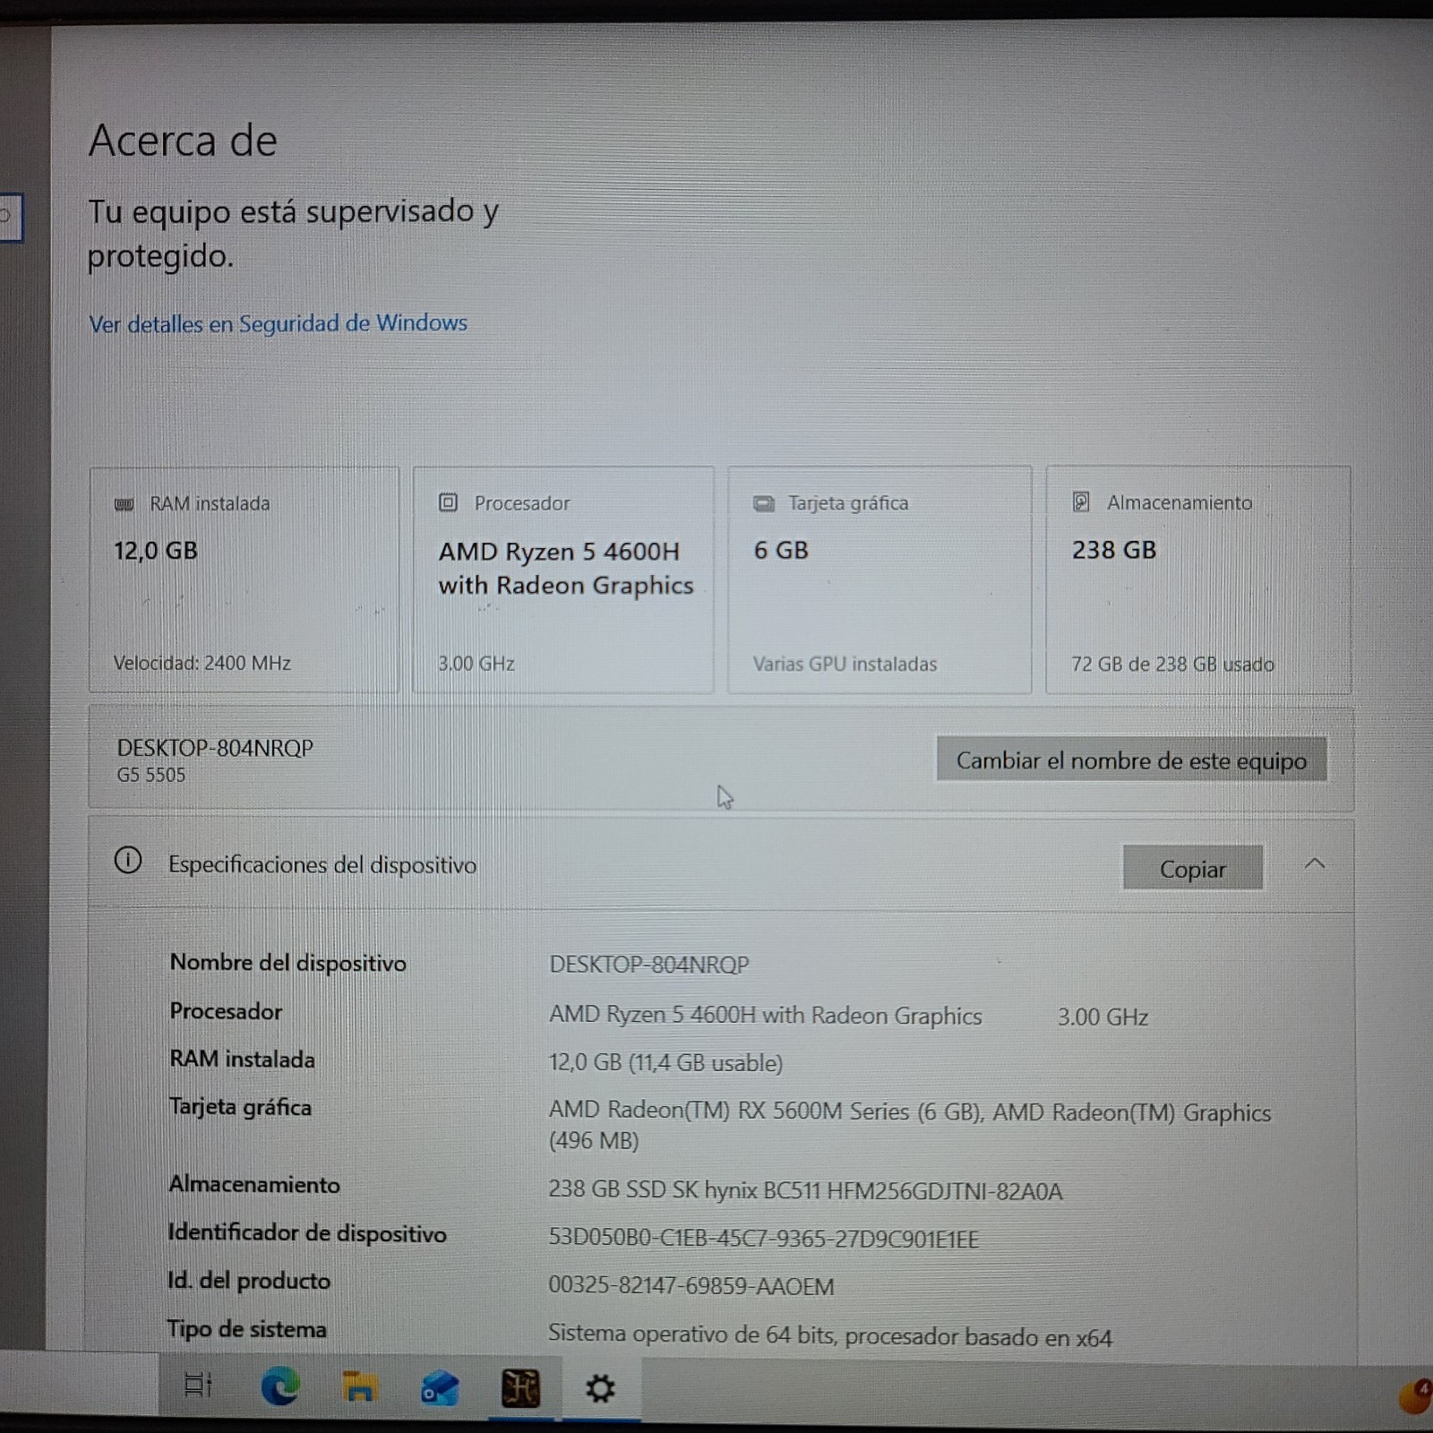Launch Microsoft Edge from taskbar
1433x1433 pixels.
[x=280, y=1387]
